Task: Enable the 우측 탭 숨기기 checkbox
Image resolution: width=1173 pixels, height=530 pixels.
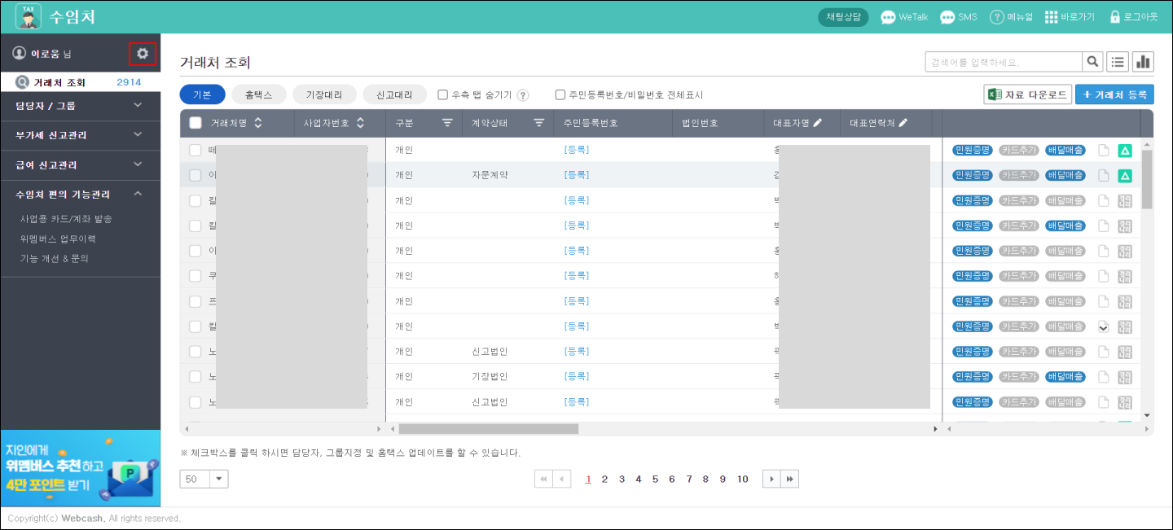Action: pyautogui.click(x=443, y=94)
